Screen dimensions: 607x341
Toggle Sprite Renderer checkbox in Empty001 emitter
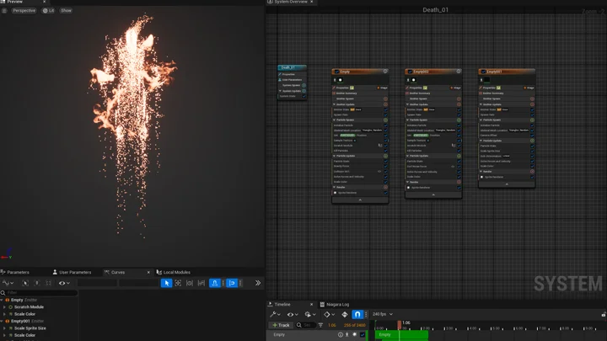[x=532, y=177]
